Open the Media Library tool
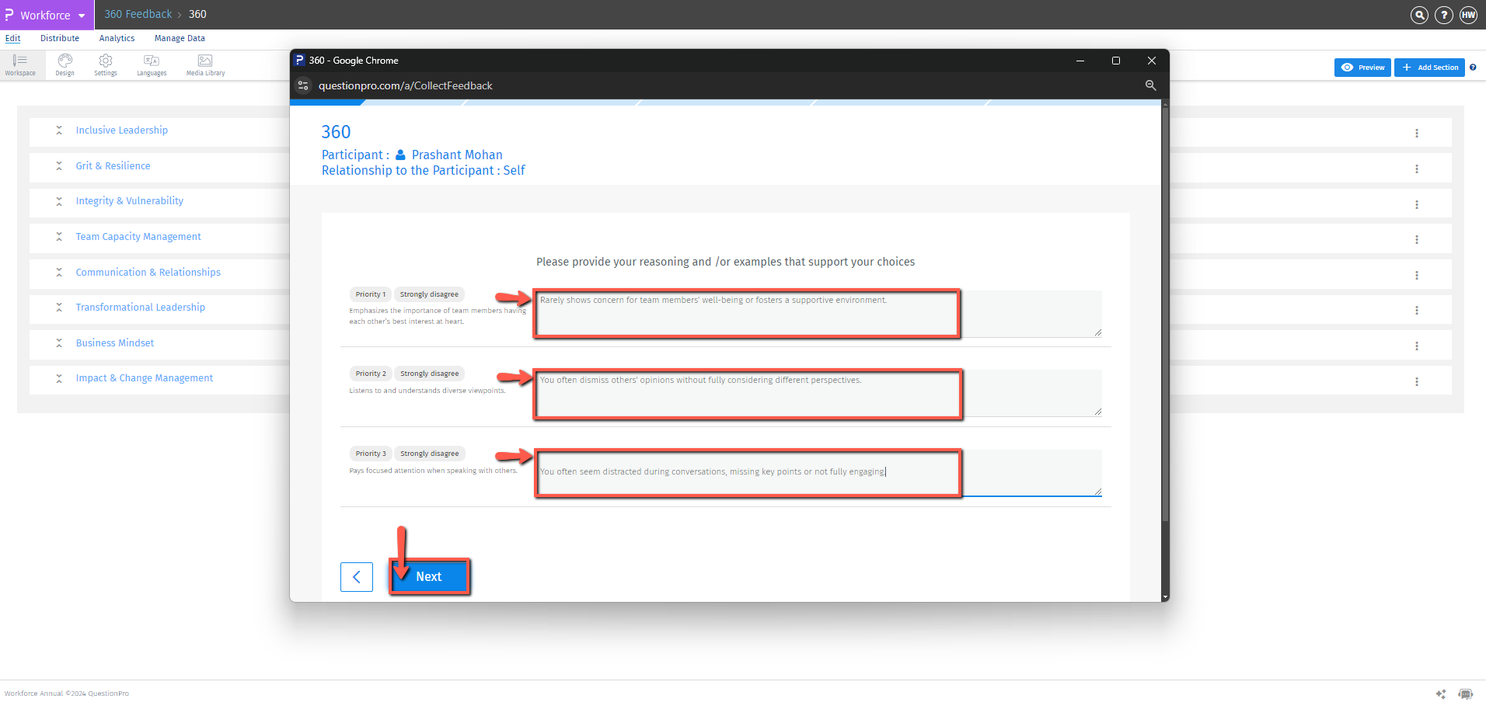Screen dimensions: 1486x706 point(205,65)
